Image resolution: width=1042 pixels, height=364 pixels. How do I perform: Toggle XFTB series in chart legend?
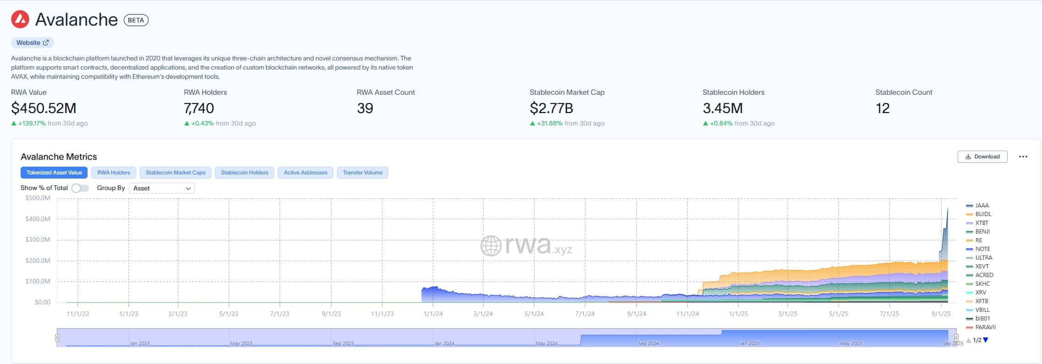click(977, 301)
